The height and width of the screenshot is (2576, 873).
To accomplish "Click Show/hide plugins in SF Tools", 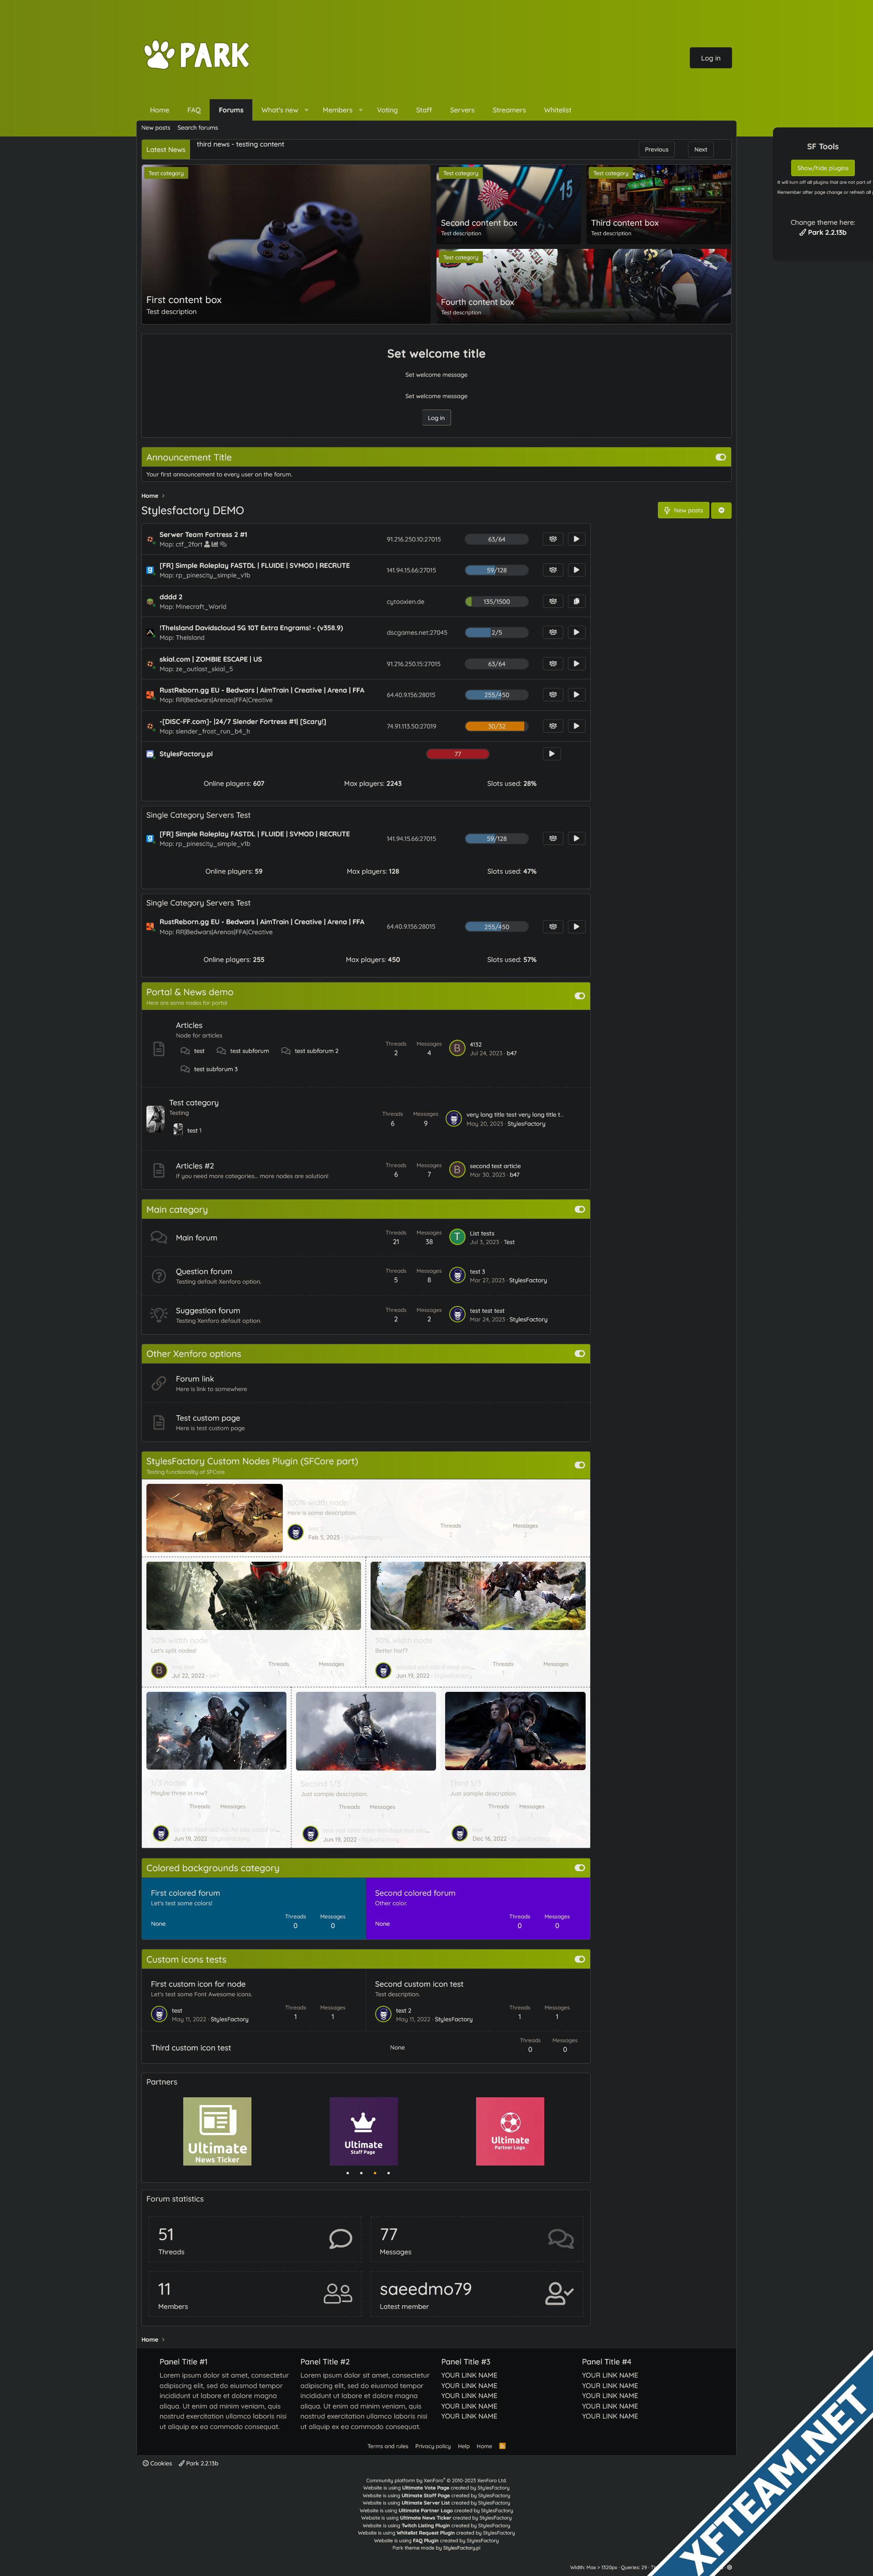I will coord(822,168).
